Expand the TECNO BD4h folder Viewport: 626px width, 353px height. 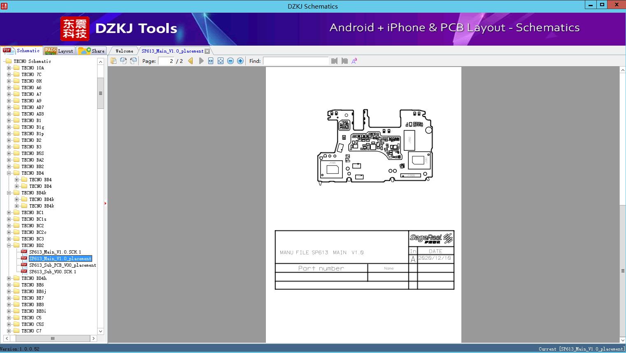click(9, 278)
